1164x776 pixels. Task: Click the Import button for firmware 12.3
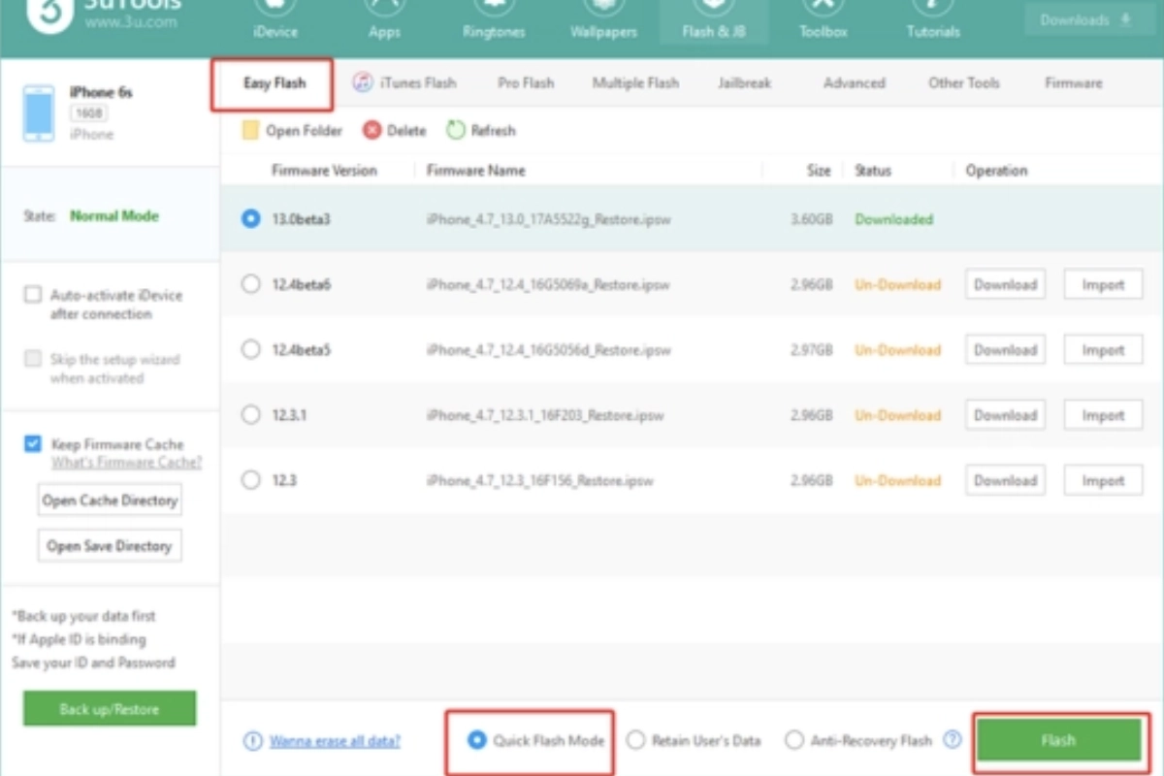(x=1103, y=480)
